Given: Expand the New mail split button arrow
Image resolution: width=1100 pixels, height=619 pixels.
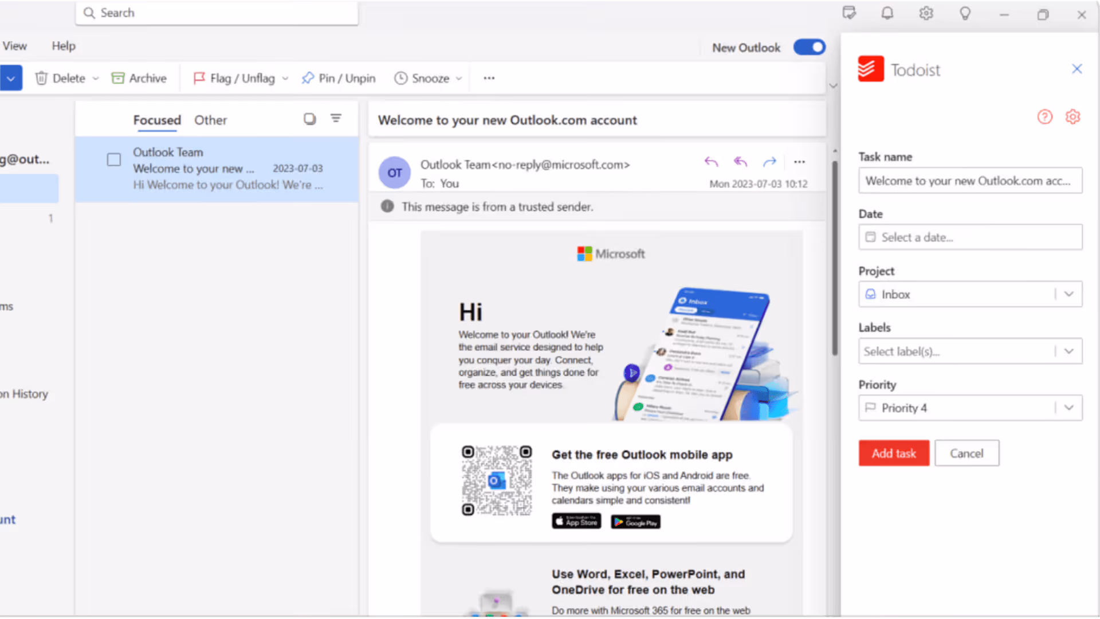Looking at the screenshot, I should (x=11, y=78).
